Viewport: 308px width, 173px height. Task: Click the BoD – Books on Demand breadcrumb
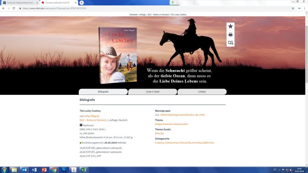click(158, 14)
